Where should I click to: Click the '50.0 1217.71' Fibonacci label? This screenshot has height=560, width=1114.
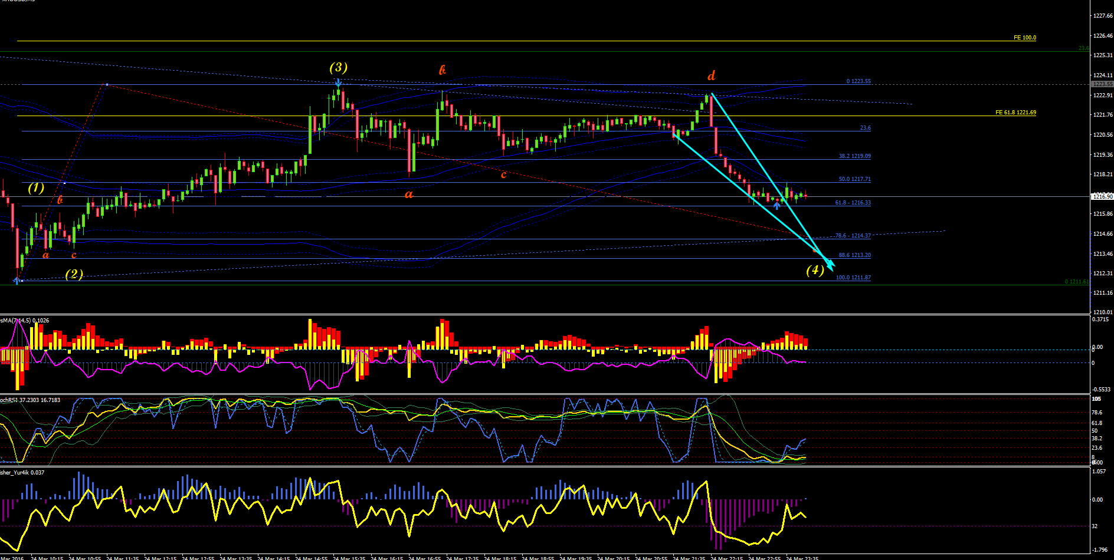pos(855,179)
